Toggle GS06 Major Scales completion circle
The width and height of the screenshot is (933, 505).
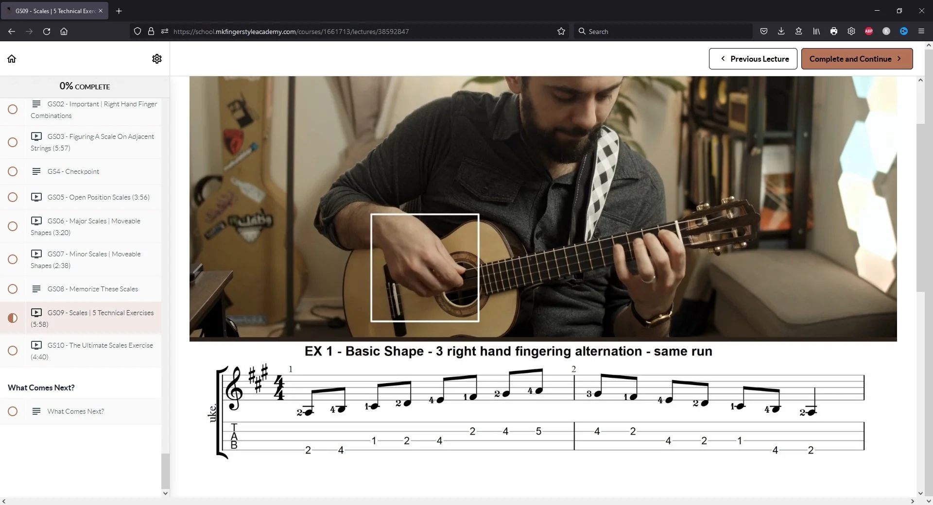click(x=13, y=226)
